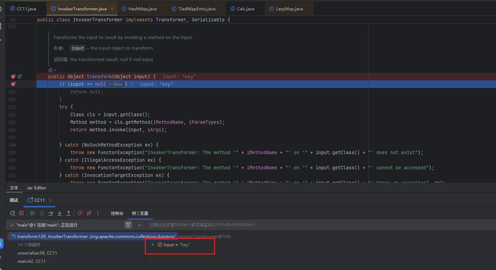Toggle Mute Breakpoints
The image size is (496, 270).
click(89, 213)
